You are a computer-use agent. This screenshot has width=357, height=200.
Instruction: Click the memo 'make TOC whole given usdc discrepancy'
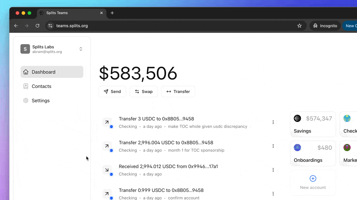[x=208, y=127]
